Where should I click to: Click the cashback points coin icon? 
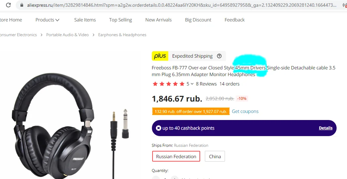point(159,128)
